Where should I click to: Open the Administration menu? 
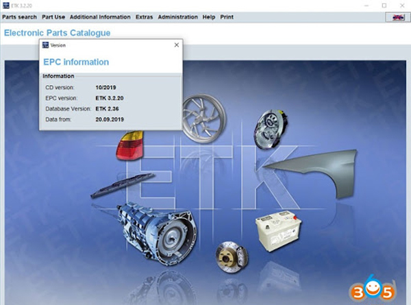[x=177, y=17]
